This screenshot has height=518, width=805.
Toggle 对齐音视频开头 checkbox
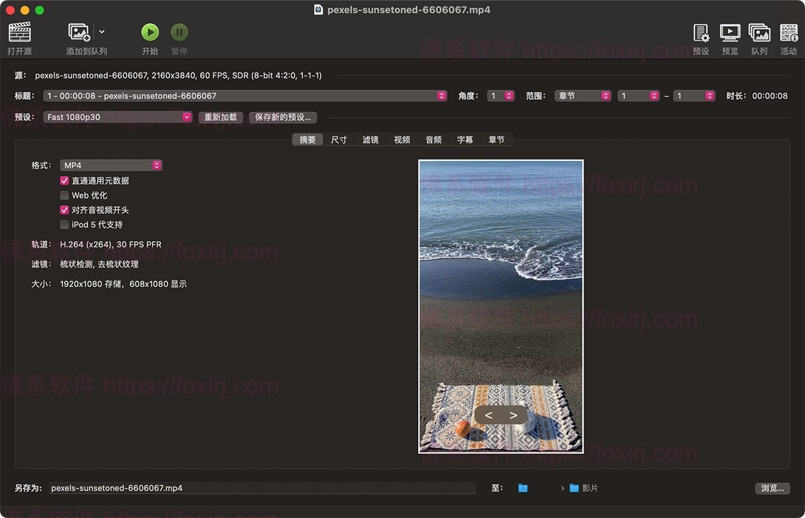pos(64,210)
